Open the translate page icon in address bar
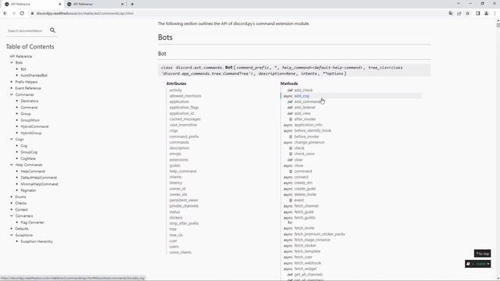Viewport: 500px width, 281px height. pos(451,13)
